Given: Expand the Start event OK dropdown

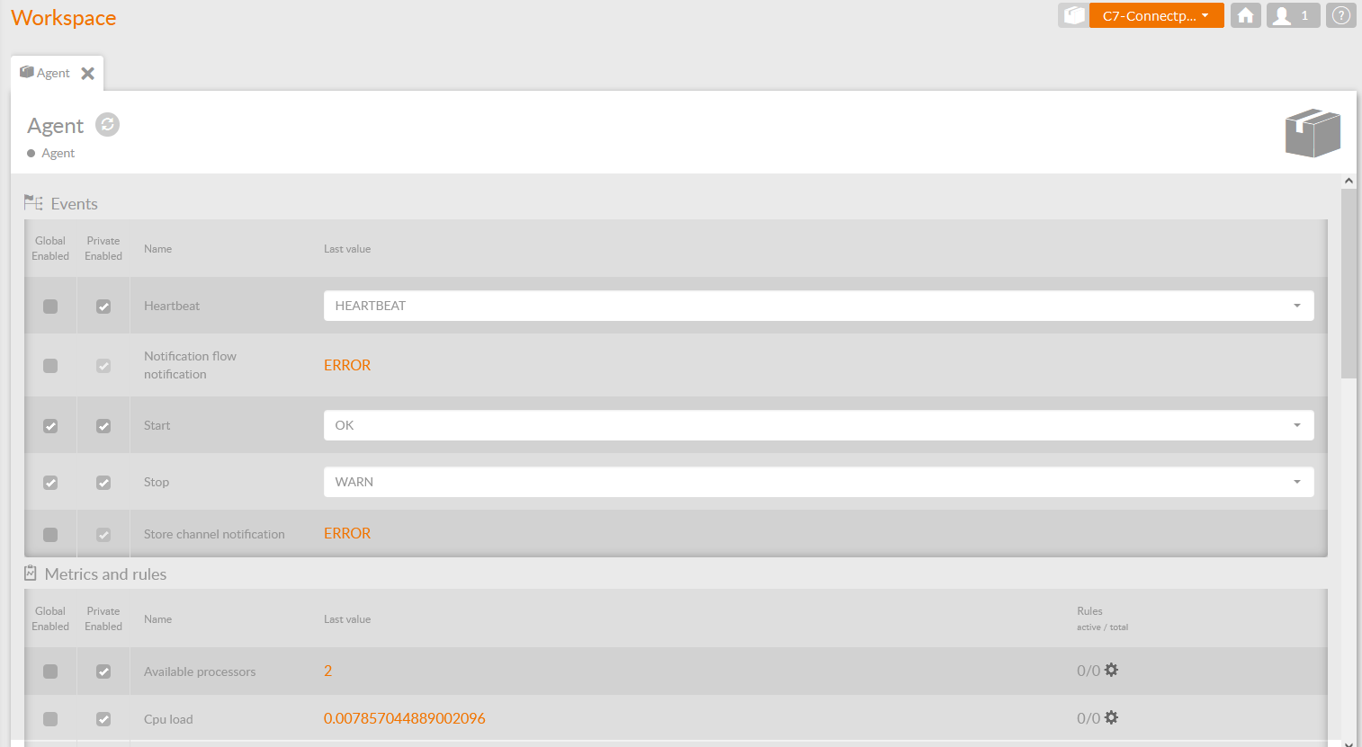Looking at the screenshot, I should pyautogui.click(x=818, y=425).
